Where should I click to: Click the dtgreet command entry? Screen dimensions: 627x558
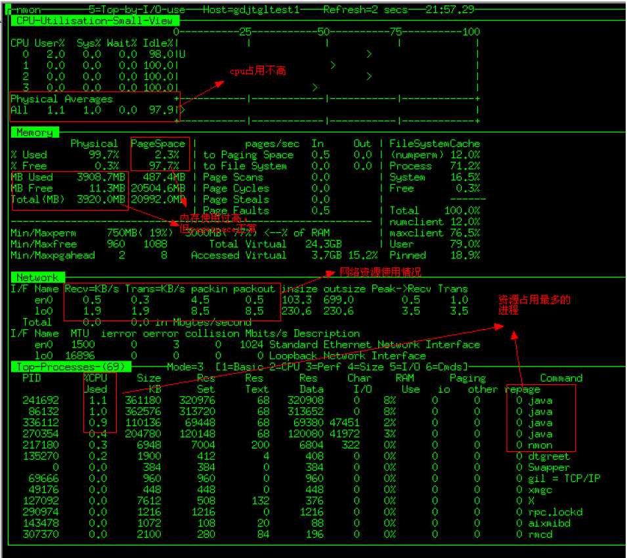(549, 456)
